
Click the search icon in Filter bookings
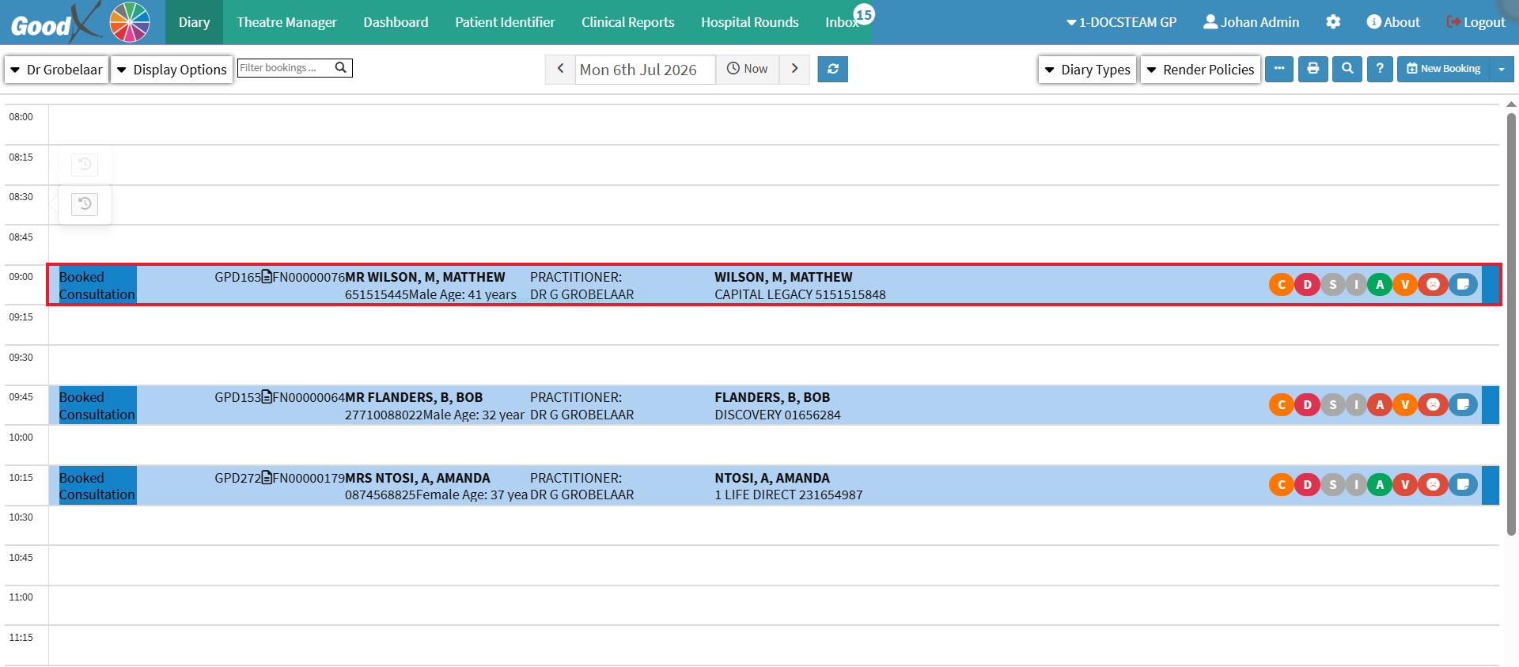tap(341, 67)
